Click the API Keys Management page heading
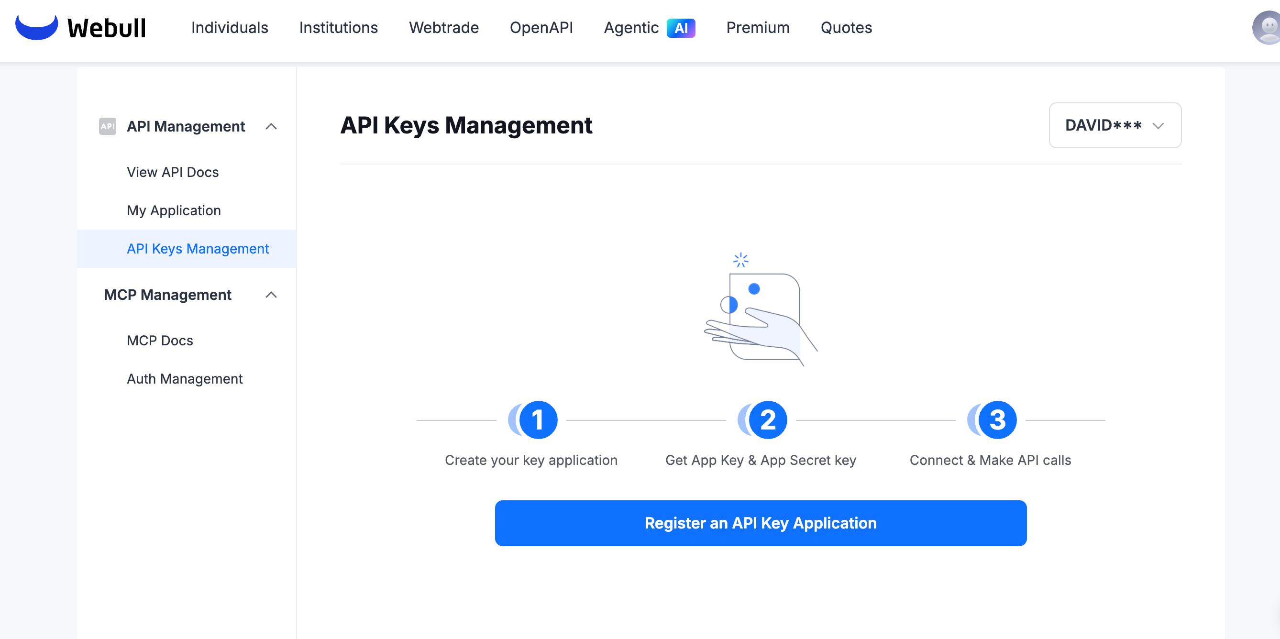 click(x=466, y=125)
